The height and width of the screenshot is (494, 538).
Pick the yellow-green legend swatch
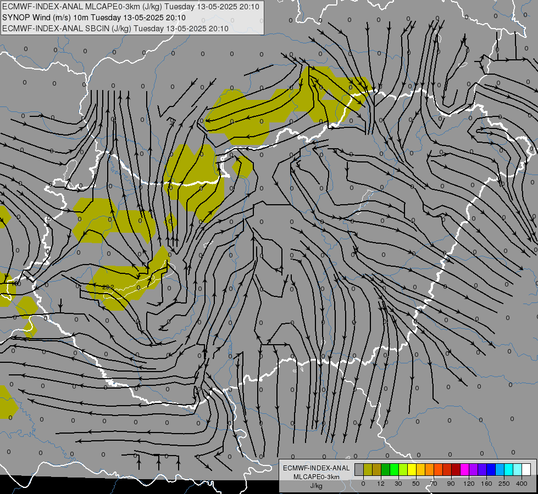pyautogui.click(x=403, y=469)
